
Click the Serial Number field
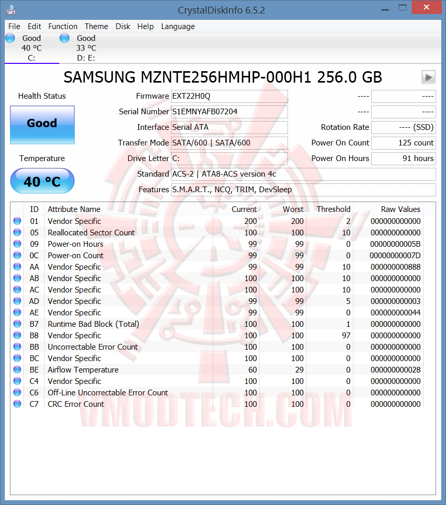(229, 112)
